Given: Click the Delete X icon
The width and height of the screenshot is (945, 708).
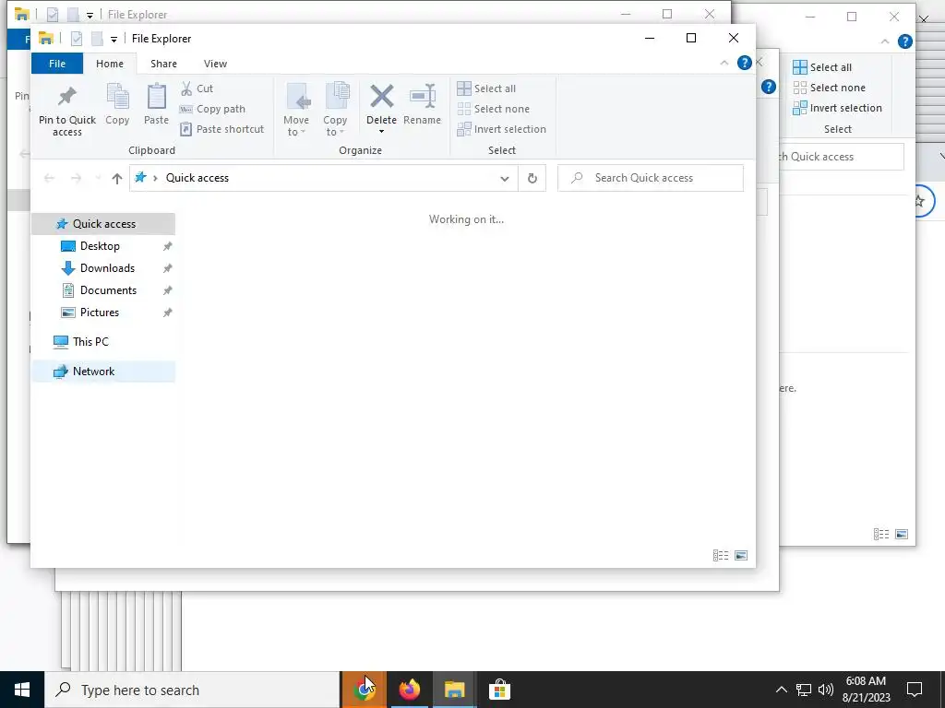Looking at the screenshot, I should (x=381, y=96).
